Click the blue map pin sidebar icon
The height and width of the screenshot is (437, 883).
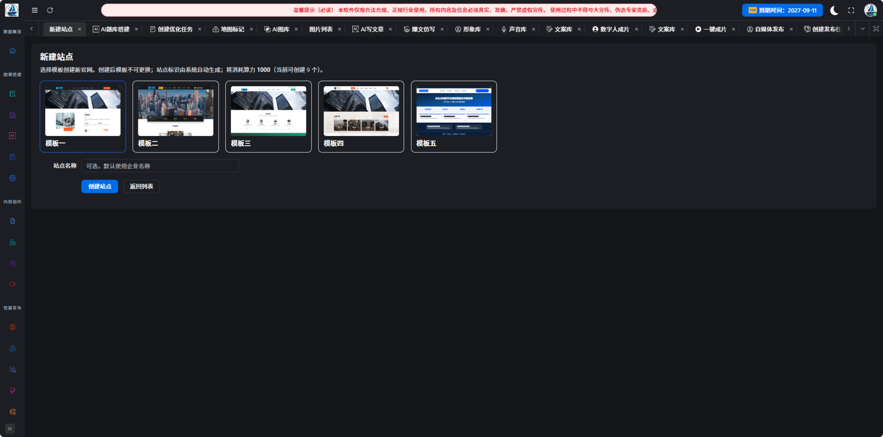click(x=12, y=348)
